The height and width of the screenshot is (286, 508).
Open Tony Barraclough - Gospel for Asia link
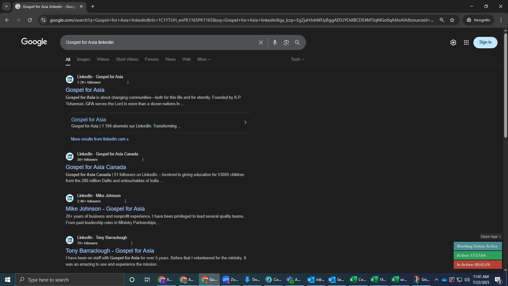coord(110,251)
